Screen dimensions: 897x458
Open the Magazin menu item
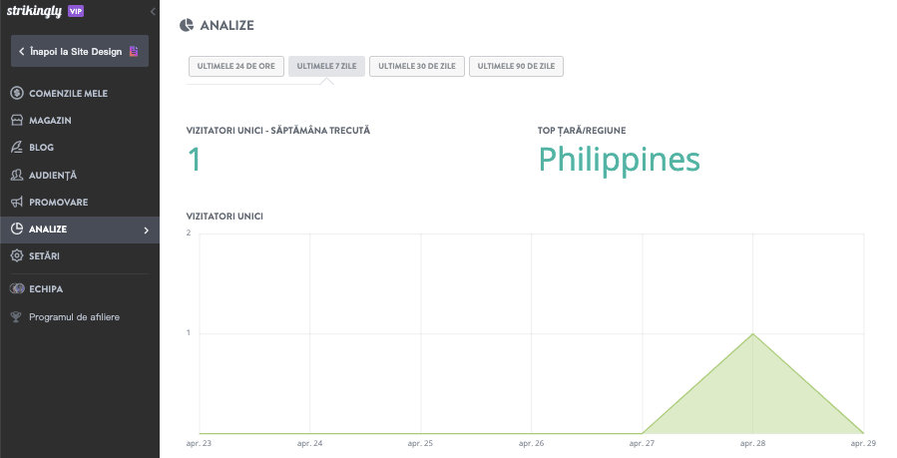(x=50, y=121)
